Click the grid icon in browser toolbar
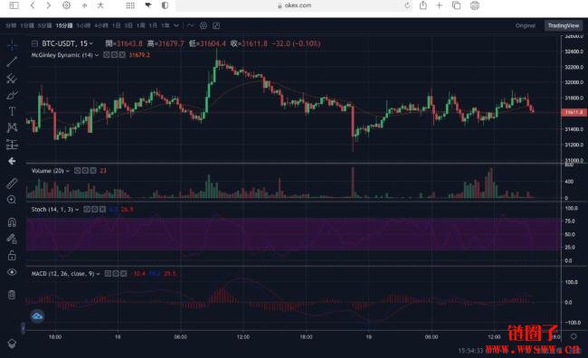The image size is (588, 358). (x=130, y=5)
